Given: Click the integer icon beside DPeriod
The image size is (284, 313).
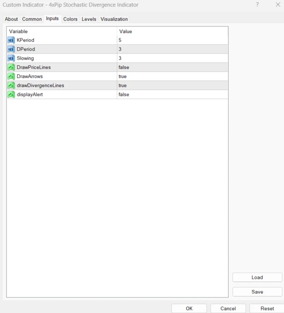Looking at the screenshot, I should pos(11,49).
